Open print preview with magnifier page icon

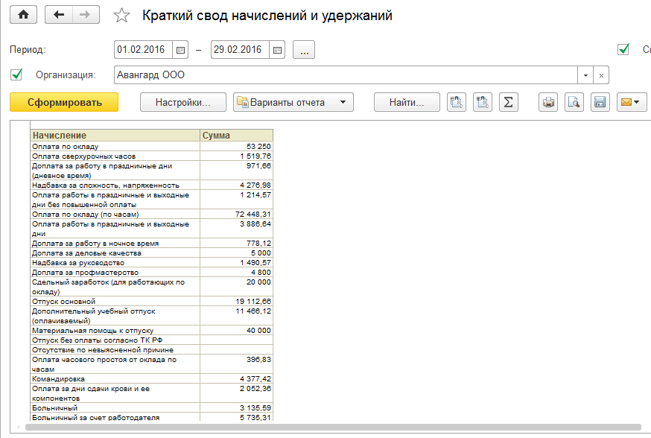click(574, 102)
